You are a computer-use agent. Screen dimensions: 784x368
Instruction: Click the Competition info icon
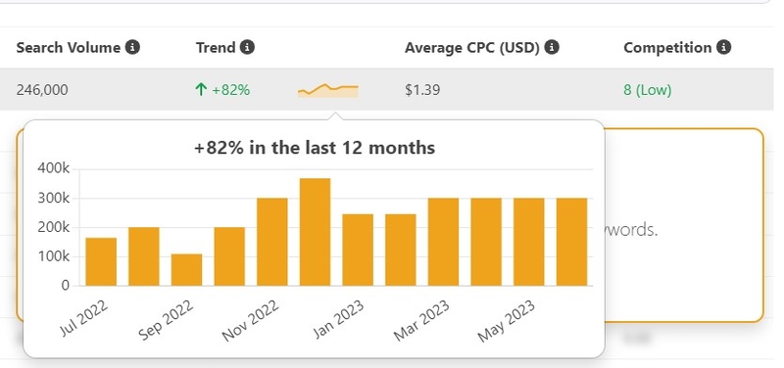click(723, 47)
